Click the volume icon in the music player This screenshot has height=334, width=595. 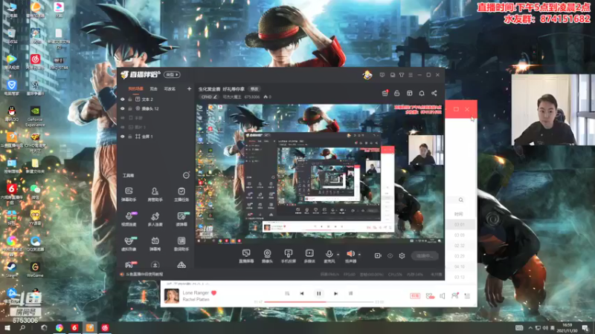(x=443, y=295)
